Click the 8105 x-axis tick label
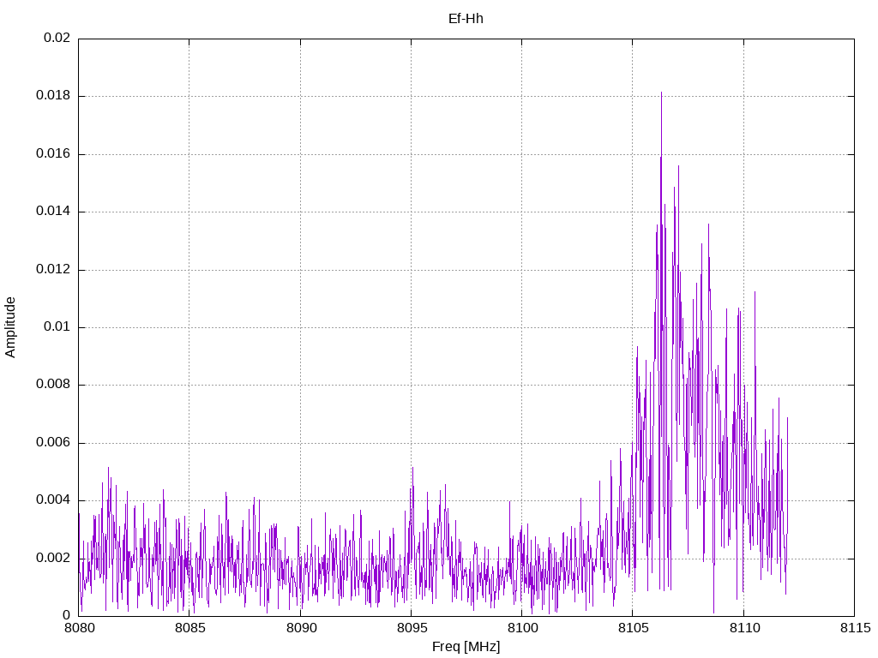The height and width of the screenshot is (658, 878). point(634,628)
